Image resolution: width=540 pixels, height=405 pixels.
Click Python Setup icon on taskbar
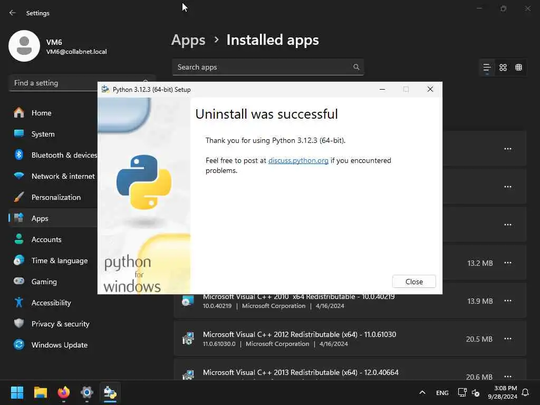[x=110, y=392]
